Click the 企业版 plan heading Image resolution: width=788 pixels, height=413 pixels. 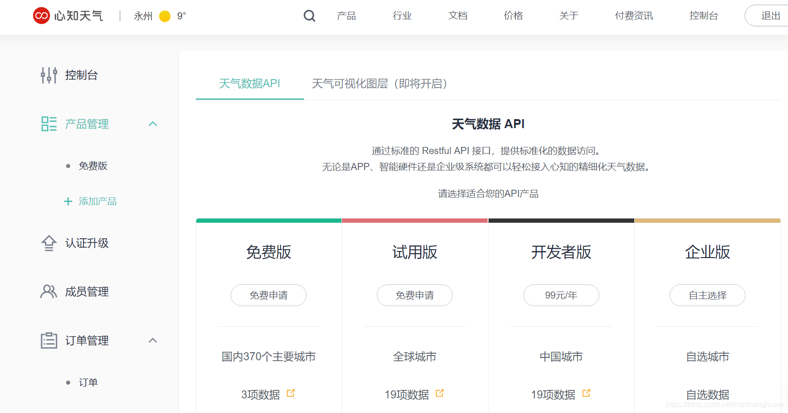click(x=707, y=252)
